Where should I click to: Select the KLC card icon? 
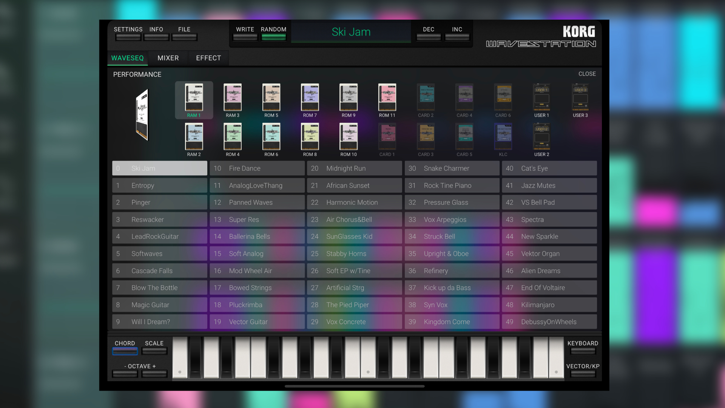tap(503, 137)
